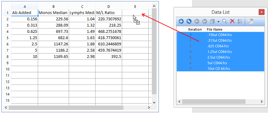Click the spreadsheet horizontal scrollbar thumb
268x113 pixels.
point(66,108)
